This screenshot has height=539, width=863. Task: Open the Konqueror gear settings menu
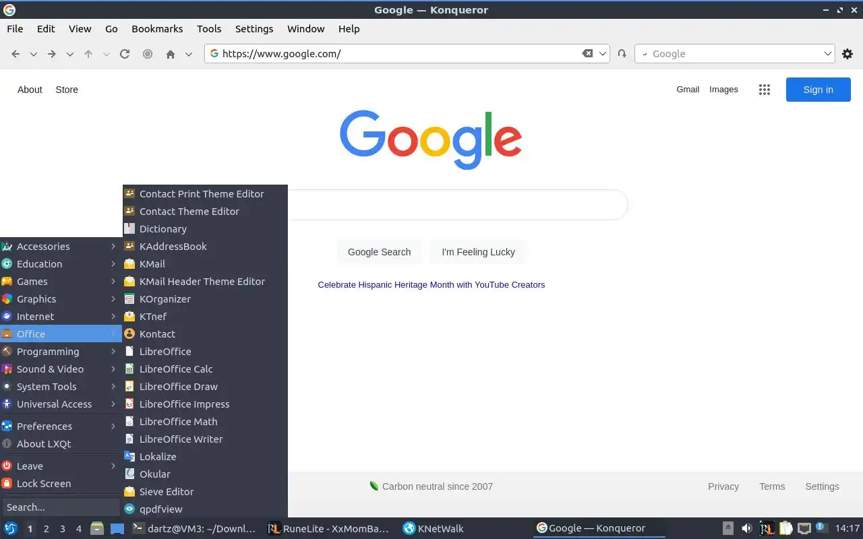coord(847,54)
